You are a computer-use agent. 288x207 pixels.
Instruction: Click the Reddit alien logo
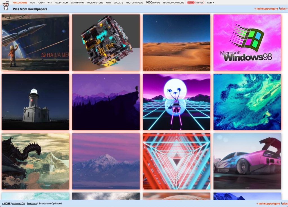click(x=6, y=6)
